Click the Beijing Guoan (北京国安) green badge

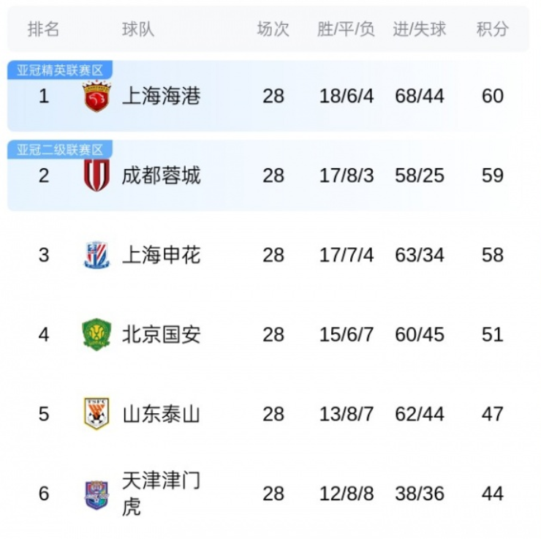click(x=97, y=335)
